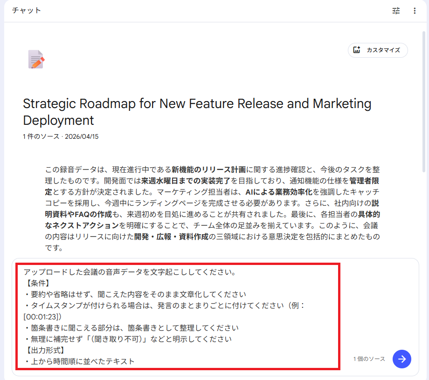
Task: Click bold text AIによる業務効率化
Action: 279,192
